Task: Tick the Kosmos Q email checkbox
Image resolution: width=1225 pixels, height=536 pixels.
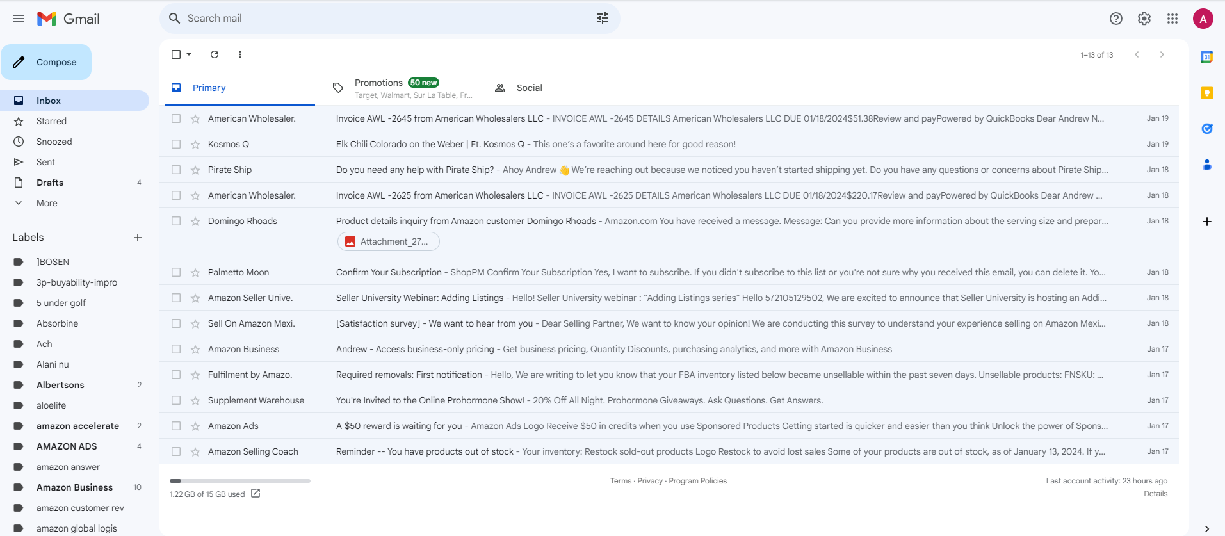Action: 176,144
